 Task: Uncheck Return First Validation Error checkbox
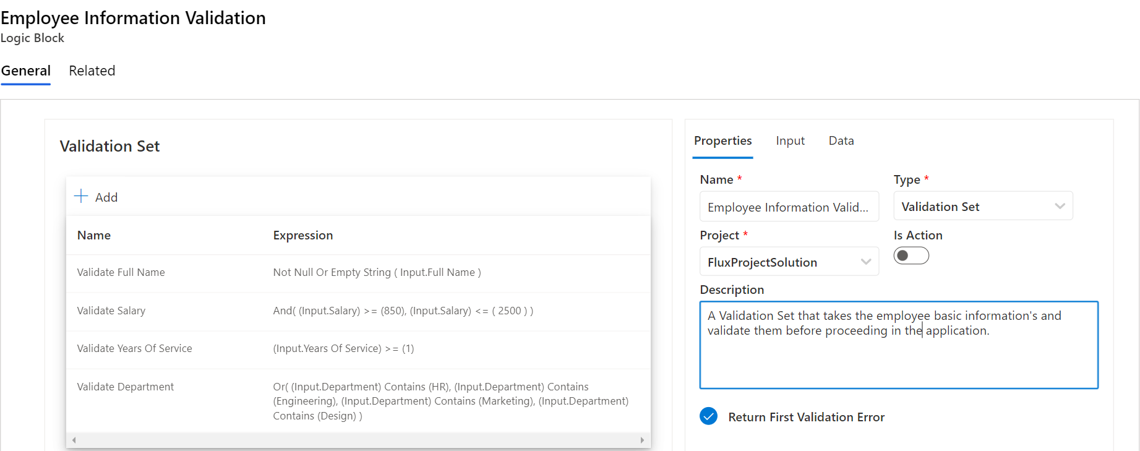tap(709, 416)
